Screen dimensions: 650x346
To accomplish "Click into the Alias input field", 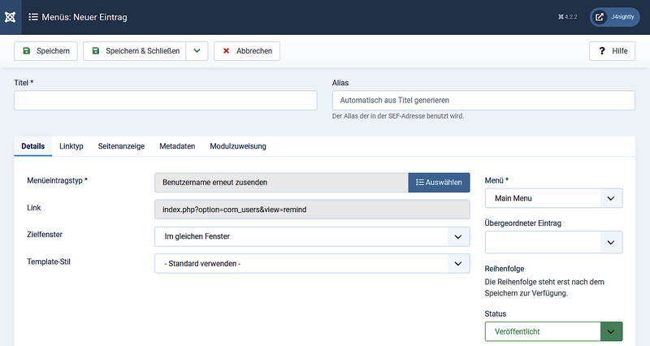I will [483, 100].
